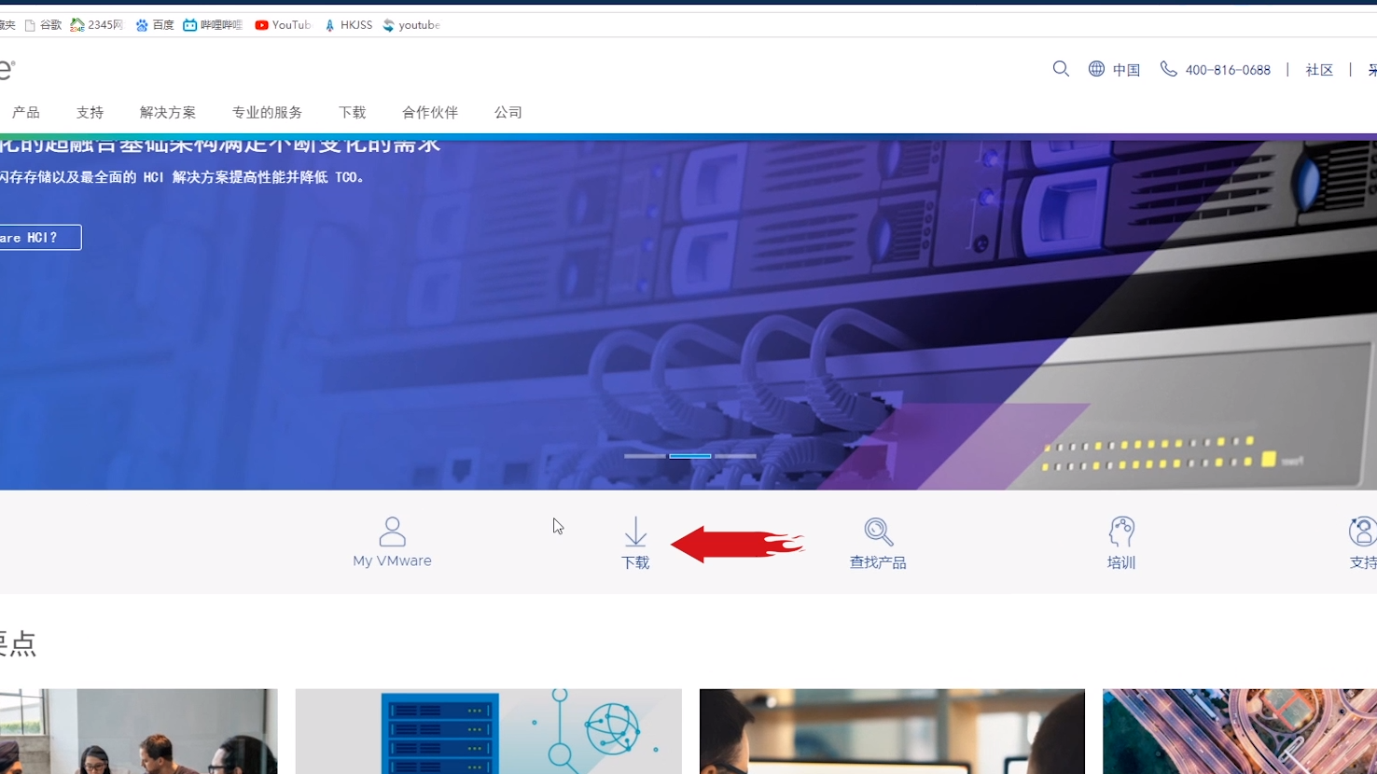Click the support headset icon at right edge
Screen dimensions: 1377x774
(x=1363, y=532)
